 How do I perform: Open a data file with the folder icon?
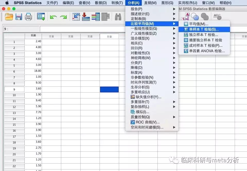pos(9,17)
